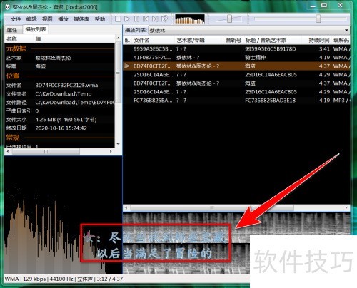Click the 艺术家 value 蔡依林&周杰伦
This screenshot has height=288, width=357.
(x=53, y=58)
